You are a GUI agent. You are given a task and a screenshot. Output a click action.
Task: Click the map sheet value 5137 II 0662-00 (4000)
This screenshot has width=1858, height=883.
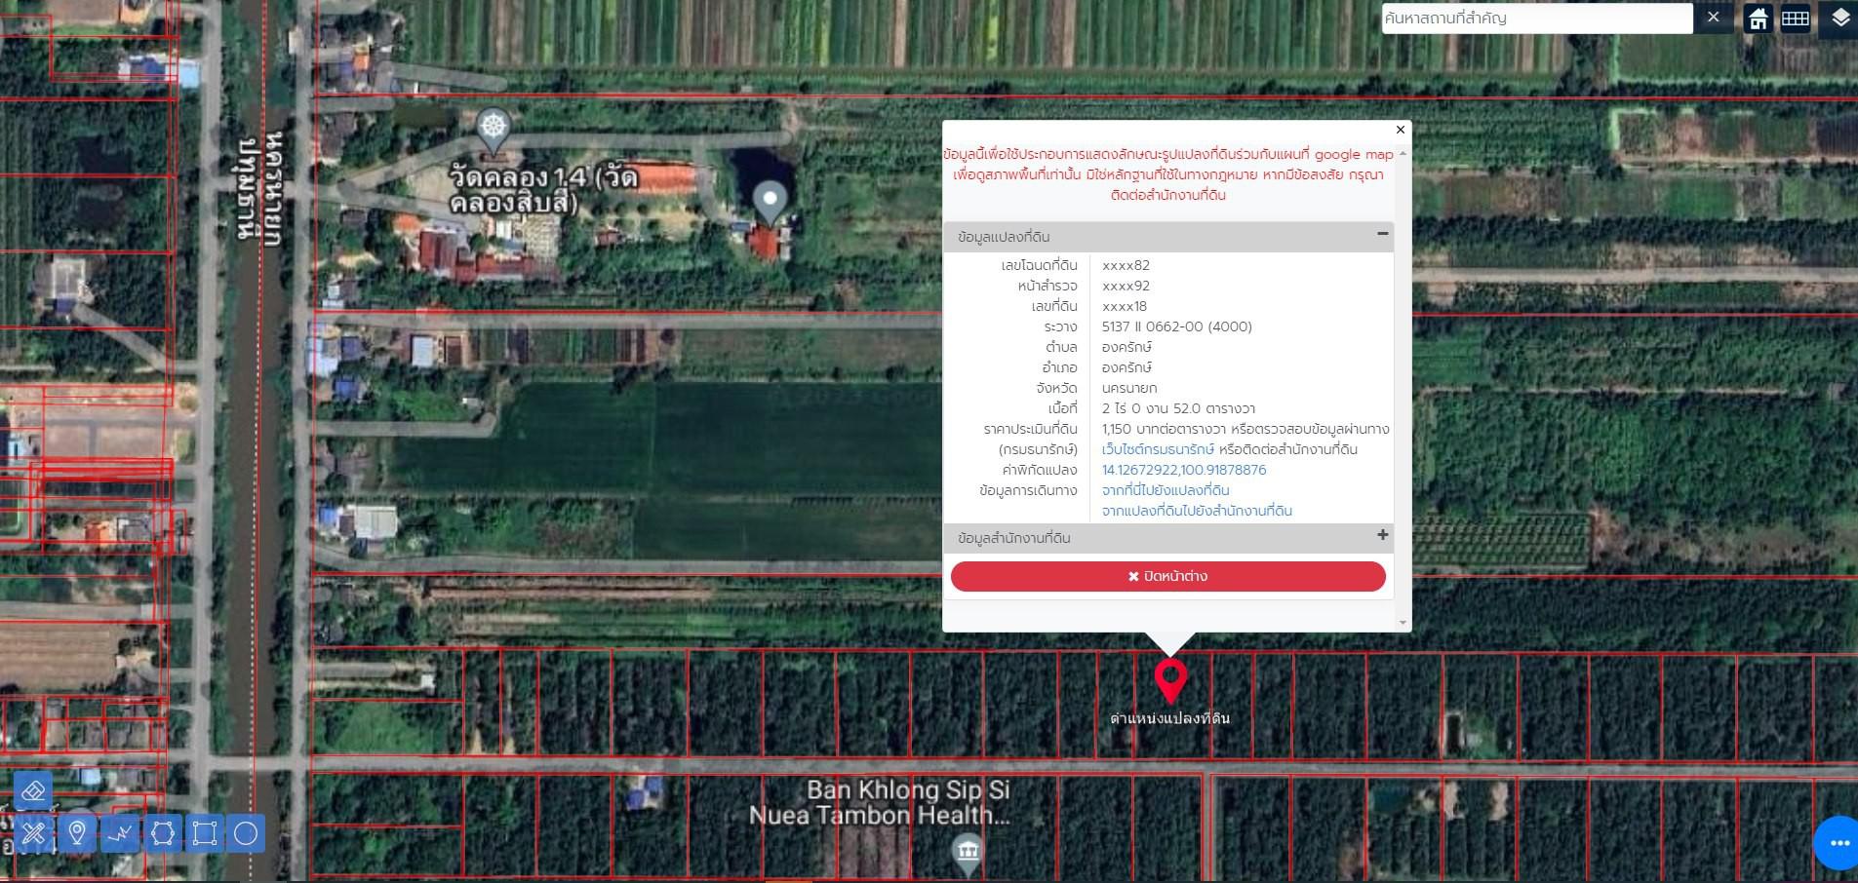click(x=1177, y=326)
